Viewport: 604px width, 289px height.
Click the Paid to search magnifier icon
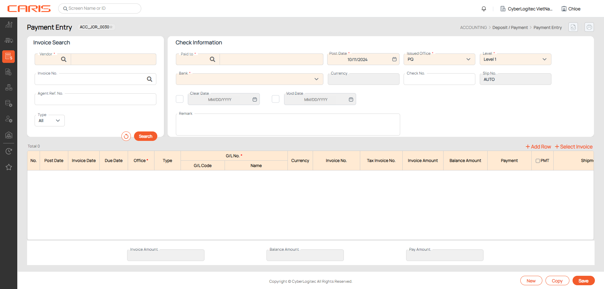pos(212,59)
